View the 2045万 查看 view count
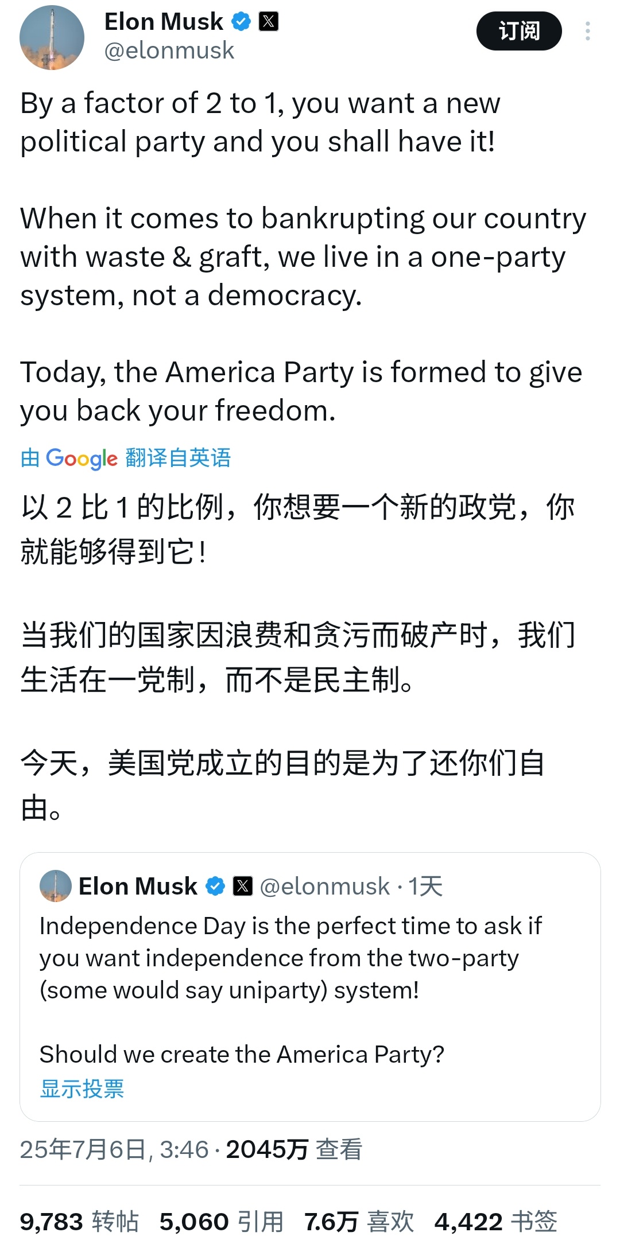620x1236 pixels. click(294, 1149)
